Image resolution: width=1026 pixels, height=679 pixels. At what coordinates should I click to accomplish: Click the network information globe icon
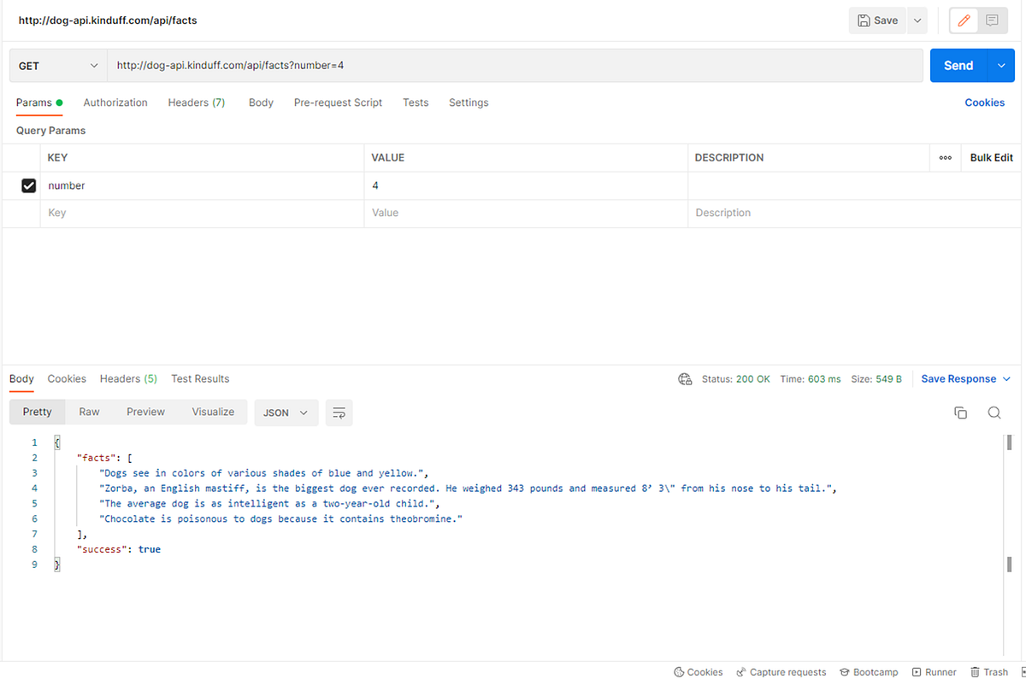685,378
